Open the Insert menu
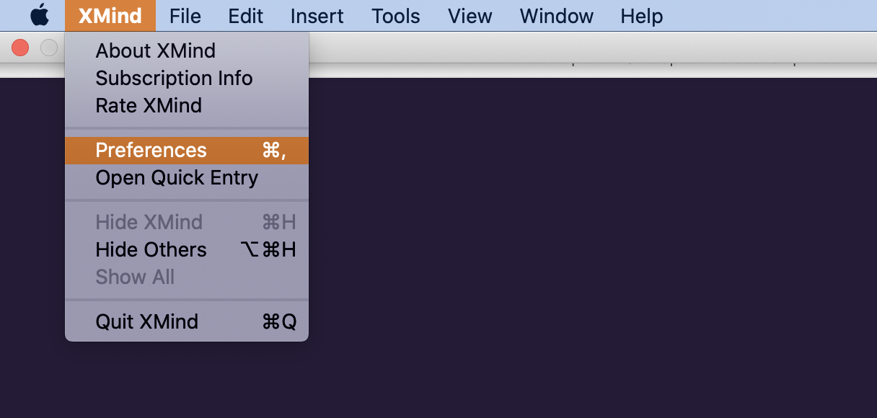Screen dimensions: 877x418 tap(317, 16)
